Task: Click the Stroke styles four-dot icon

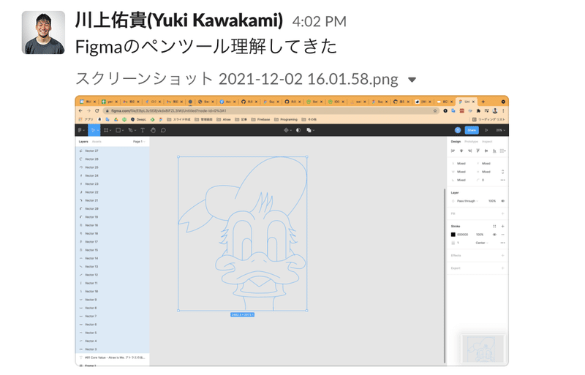Action: coord(494,227)
